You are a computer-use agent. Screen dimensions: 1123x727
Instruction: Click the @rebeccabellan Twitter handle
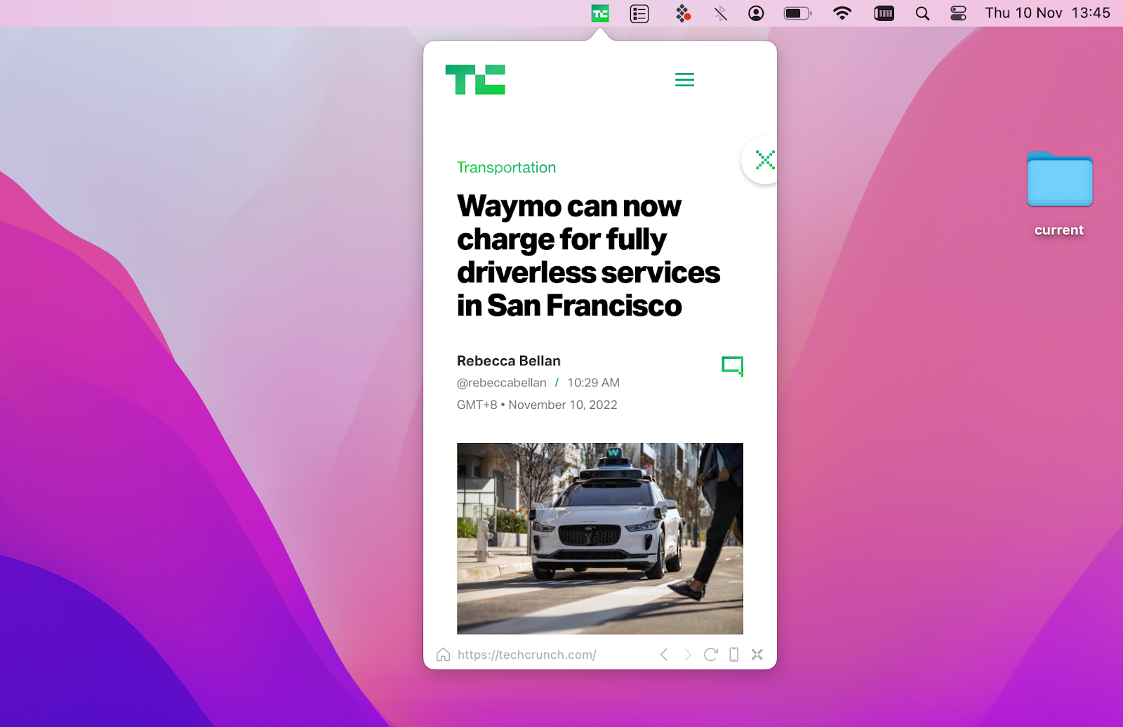[501, 383]
